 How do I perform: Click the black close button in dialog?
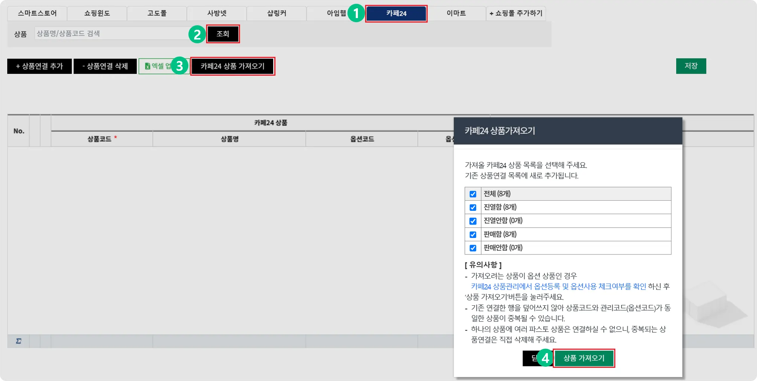537,358
